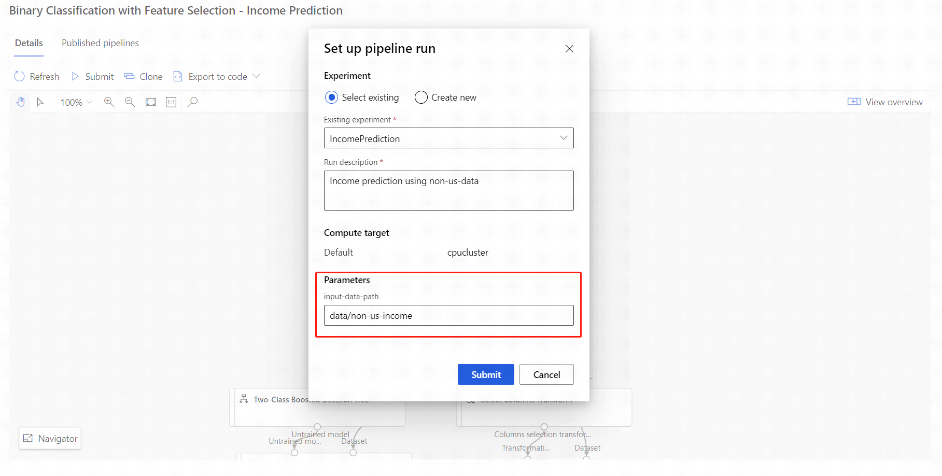Submit the pipeline run
This screenshot has width=942, height=476.
(485, 374)
